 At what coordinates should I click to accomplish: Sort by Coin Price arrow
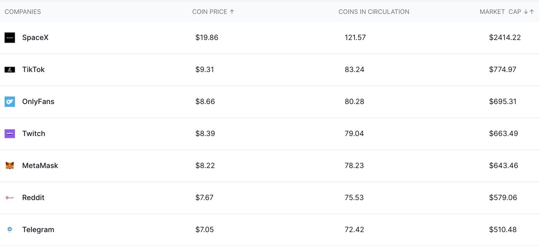(x=232, y=12)
